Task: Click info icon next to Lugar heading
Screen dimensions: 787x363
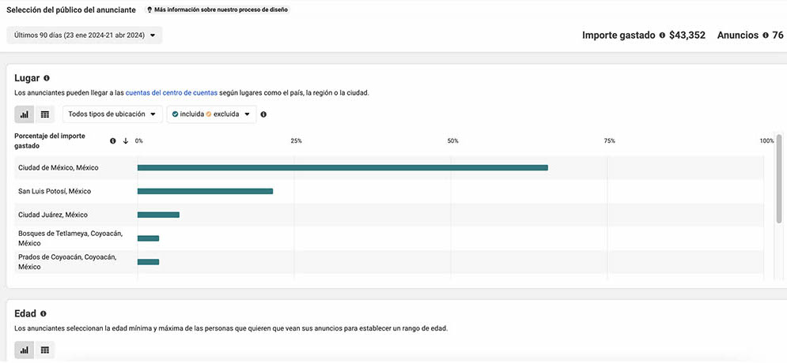Action: (x=47, y=78)
